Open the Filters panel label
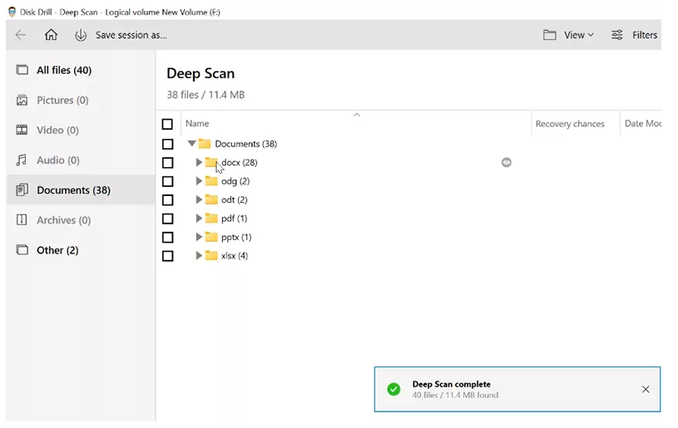Viewport: 678px width, 428px height. [x=645, y=35]
